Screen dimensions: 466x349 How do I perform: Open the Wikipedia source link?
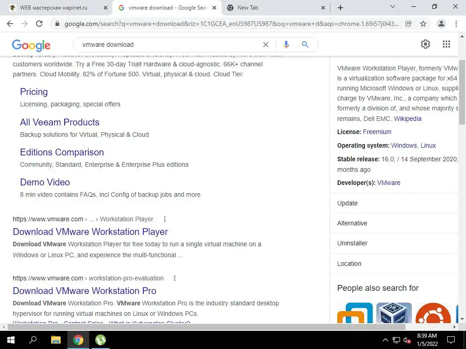pyautogui.click(x=407, y=119)
